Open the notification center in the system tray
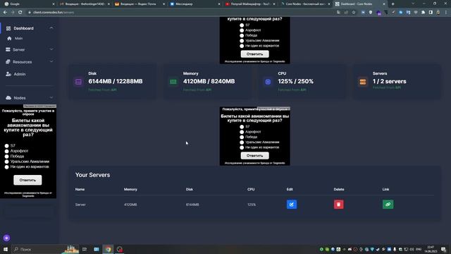The width and height of the screenshot is (451, 254). [x=443, y=249]
